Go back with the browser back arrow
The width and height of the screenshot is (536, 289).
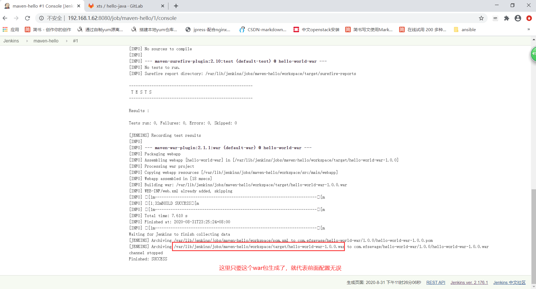click(5, 18)
